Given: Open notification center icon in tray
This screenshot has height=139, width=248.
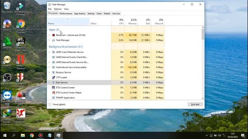Looking at the screenshot, I should point(243,136).
